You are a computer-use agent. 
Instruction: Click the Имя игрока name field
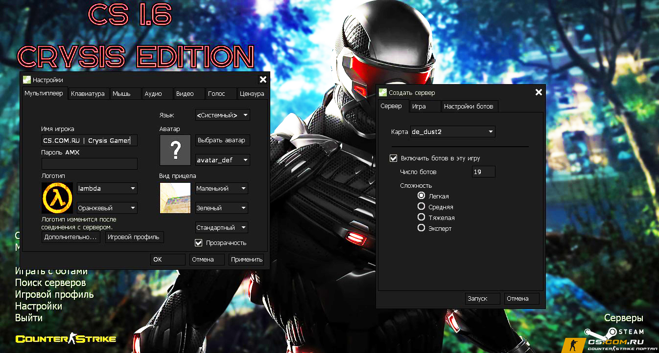click(x=90, y=140)
